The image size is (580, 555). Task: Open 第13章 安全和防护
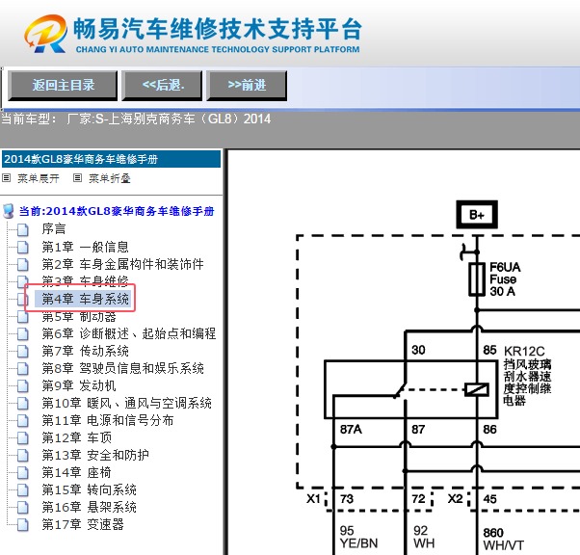(95, 455)
